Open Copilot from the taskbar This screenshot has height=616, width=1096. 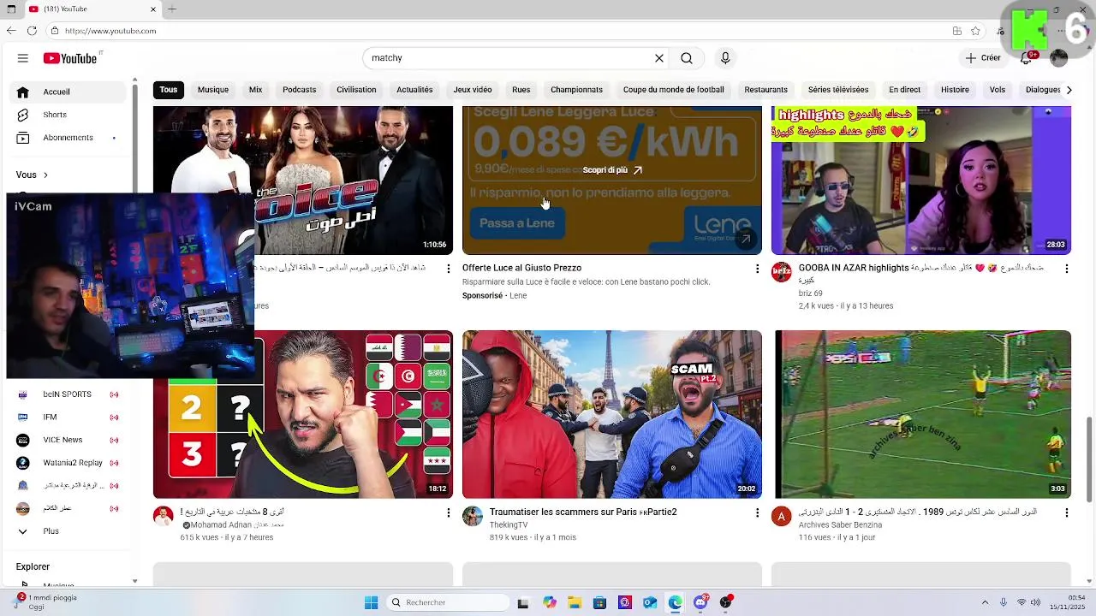[x=550, y=602]
